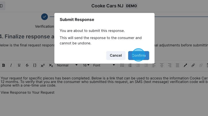Open the Normal block style dropdown

tap(67, 65)
